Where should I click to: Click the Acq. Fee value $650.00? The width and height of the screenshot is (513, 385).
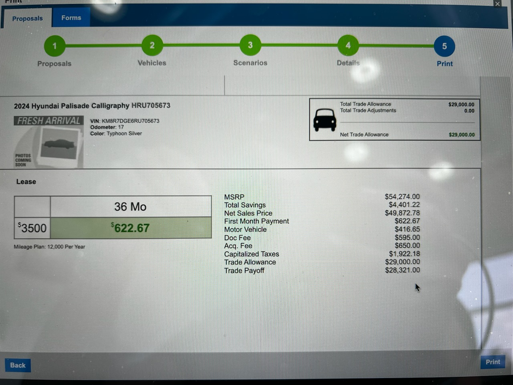[407, 245]
